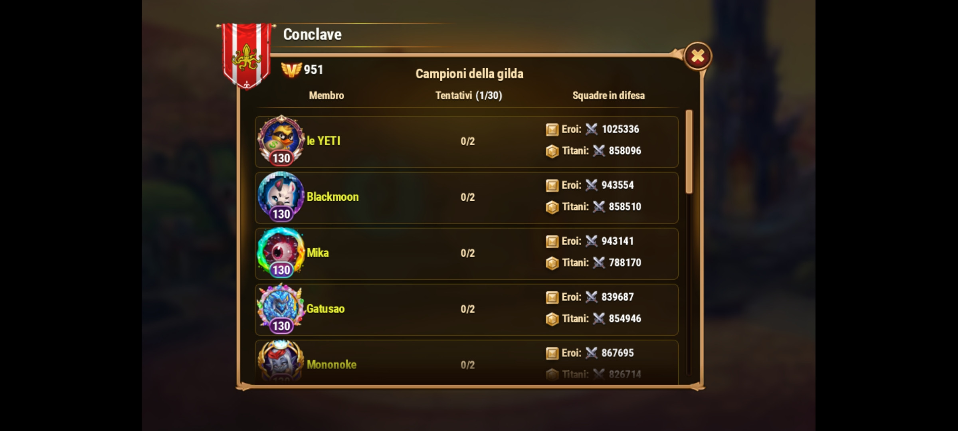Select Mika's 0/2 attempts counter

point(468,253)
